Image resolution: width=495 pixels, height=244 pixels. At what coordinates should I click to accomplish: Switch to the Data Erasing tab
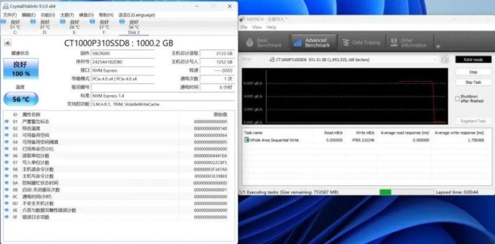coord(361,43)
